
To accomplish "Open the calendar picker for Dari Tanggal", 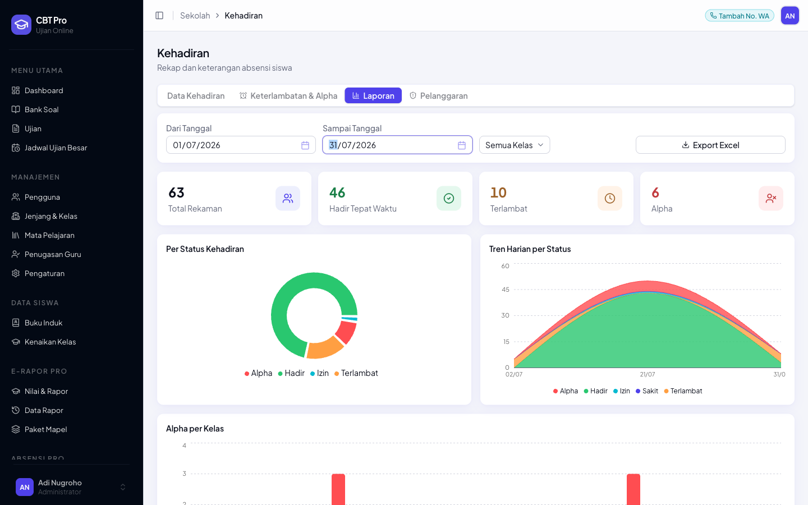I will (x=305, y=145).
